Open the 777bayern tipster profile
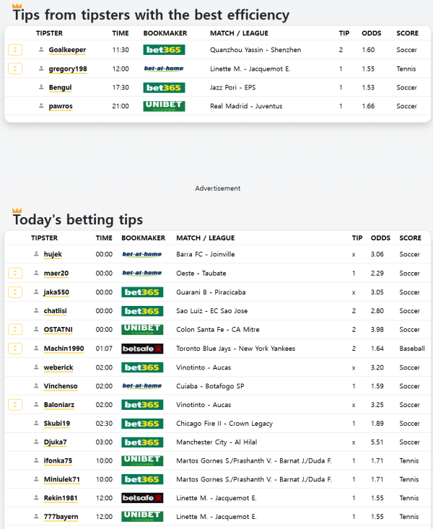 [x=61, y=517]
